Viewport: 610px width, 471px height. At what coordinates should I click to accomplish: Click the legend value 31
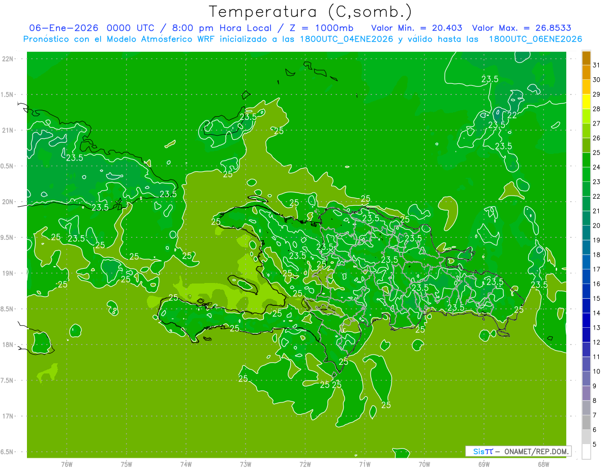pos(596,65)
